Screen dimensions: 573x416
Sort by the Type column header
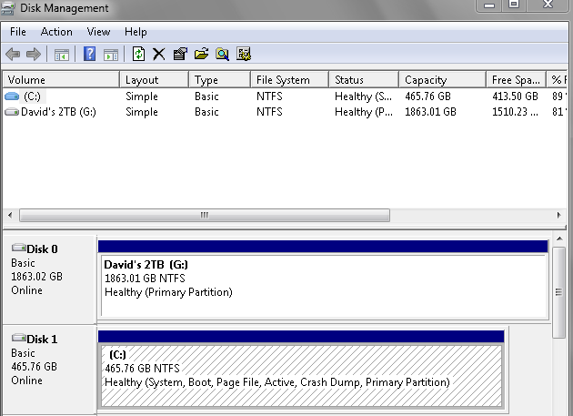point(219,80)
